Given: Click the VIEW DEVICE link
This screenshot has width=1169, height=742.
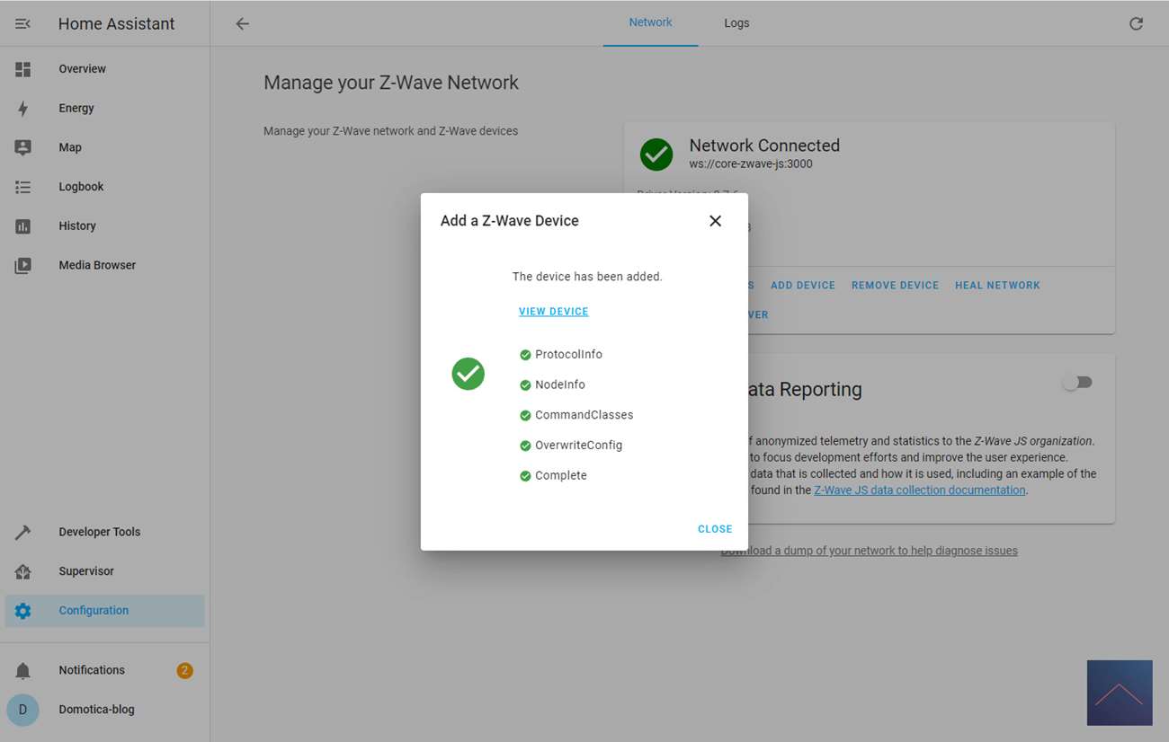Looking at the screenshot, I should tap(554, 312).
